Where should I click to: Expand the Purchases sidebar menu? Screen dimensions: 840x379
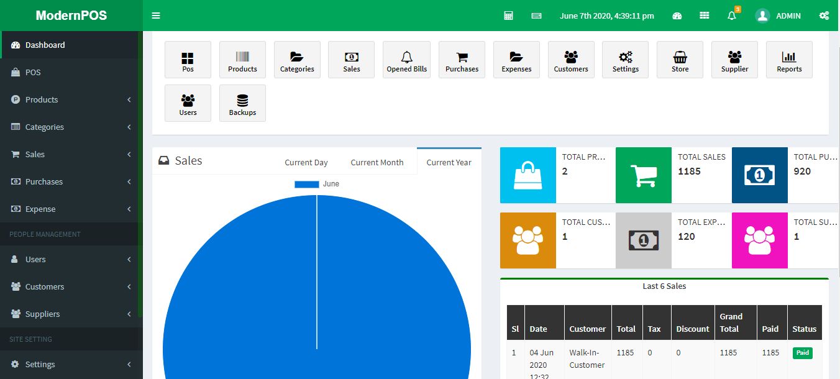71,181
